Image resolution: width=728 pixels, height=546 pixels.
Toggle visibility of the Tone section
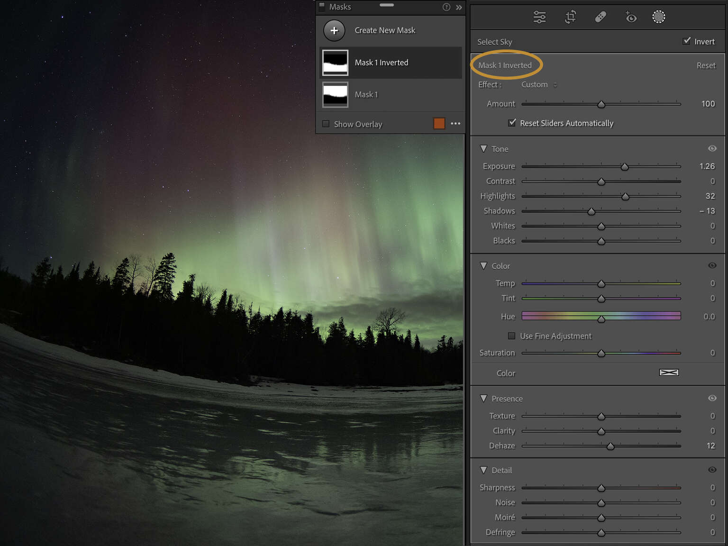point(712,148)
